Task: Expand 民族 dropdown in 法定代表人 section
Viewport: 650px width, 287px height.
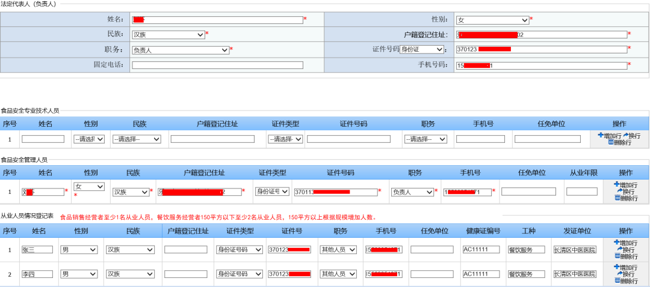Action: 169,35
